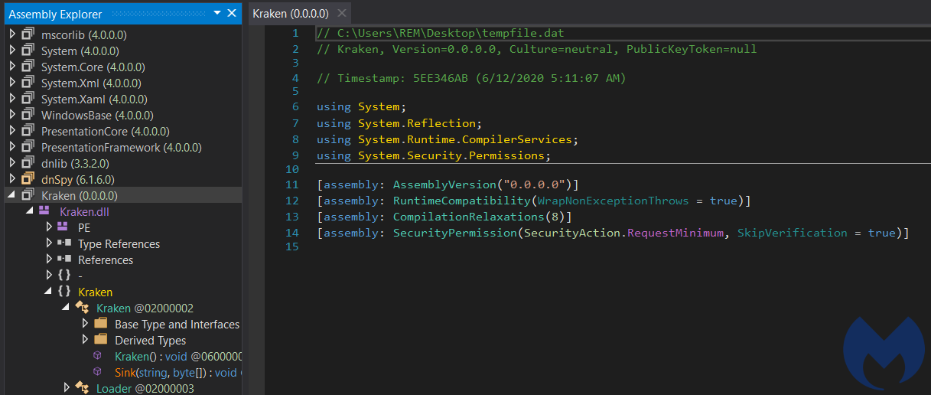Viewport: 931px width, 395px height.
Task: Click RuntimeCompatibility attribute in the code
Action: (x=462, y=201)
